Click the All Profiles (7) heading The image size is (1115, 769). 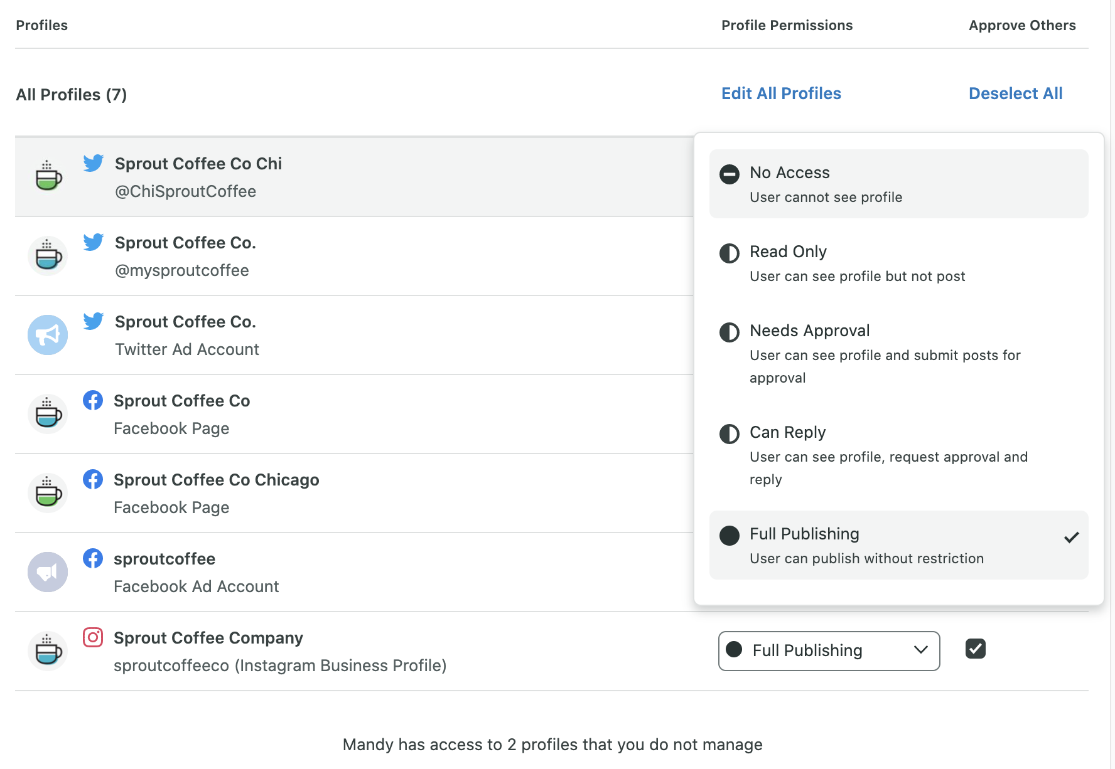(71, 95)
